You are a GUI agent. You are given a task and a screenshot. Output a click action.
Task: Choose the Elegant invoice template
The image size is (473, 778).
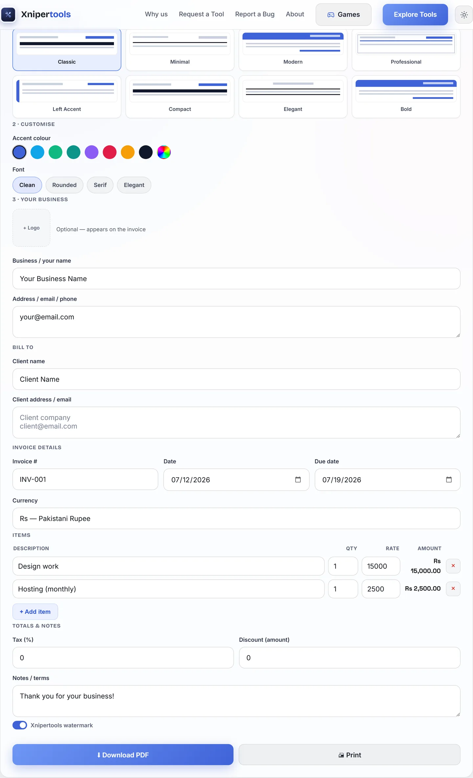(293, 97)
